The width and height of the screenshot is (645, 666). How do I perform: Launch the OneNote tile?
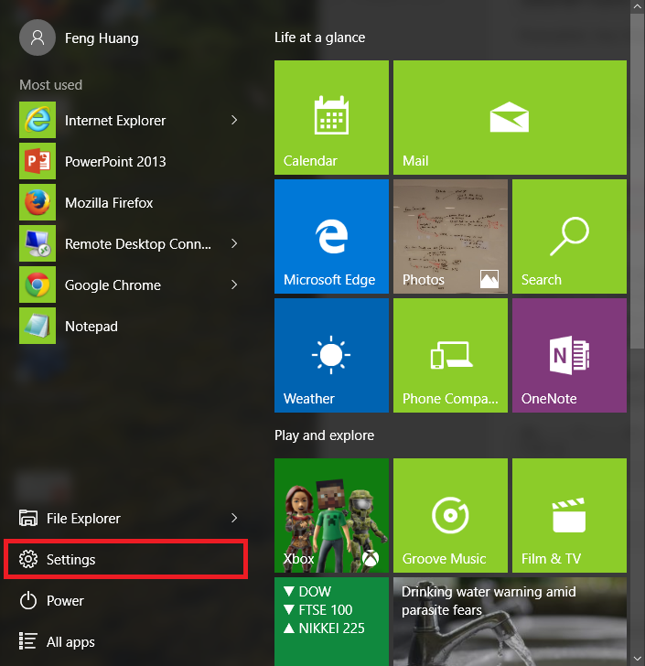(569, 355)
